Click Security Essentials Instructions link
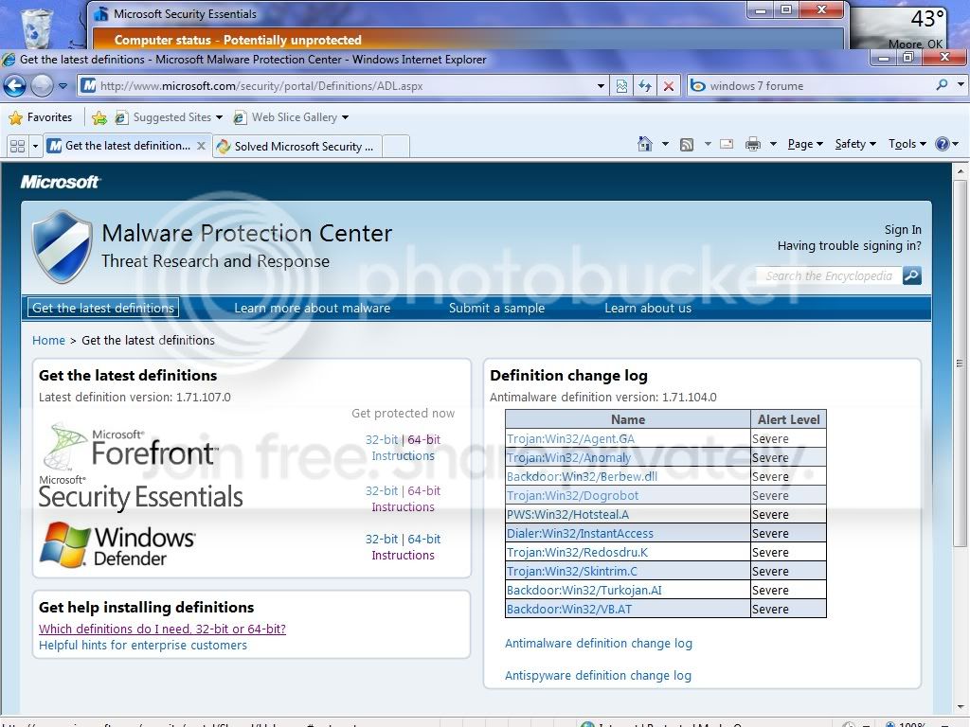 coord(403,507)
